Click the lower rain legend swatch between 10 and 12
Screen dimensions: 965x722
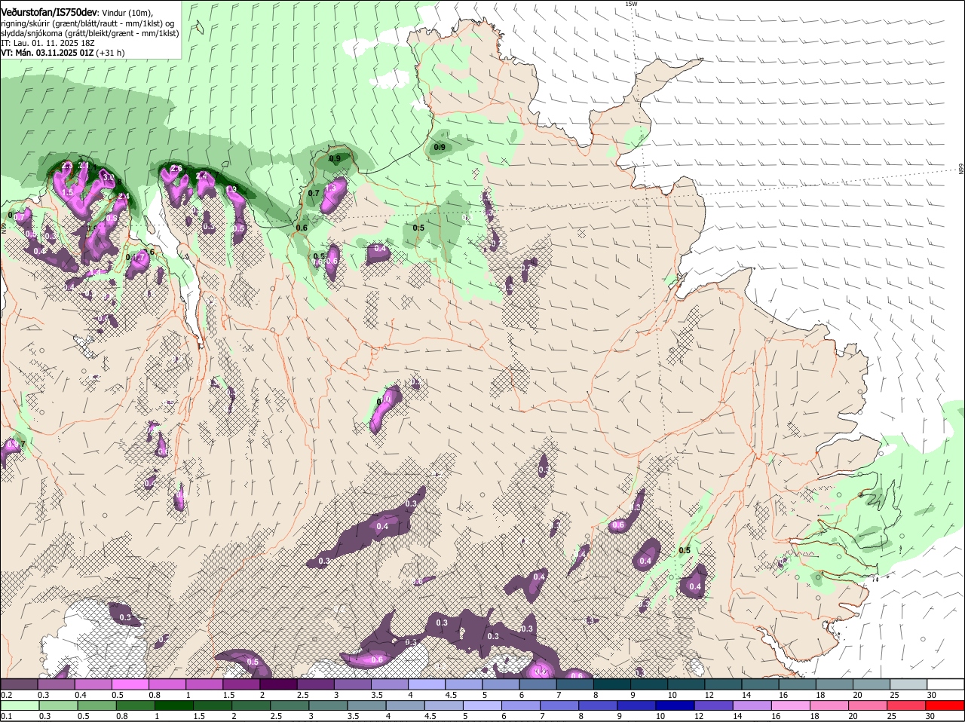[x=677, y=705]
